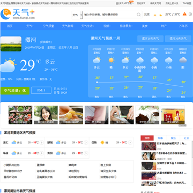The width and height of the screenshot is (193, 193).
Task: Click inside the city search input field
Action: pos(110,14)
